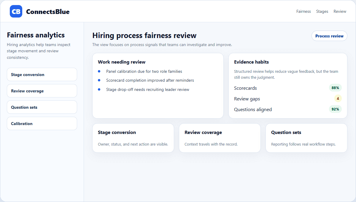Screen dimensions: 356x202
Task: Click Stage drop-off needs recruiting leader review
Action: (x=148, y=89)
